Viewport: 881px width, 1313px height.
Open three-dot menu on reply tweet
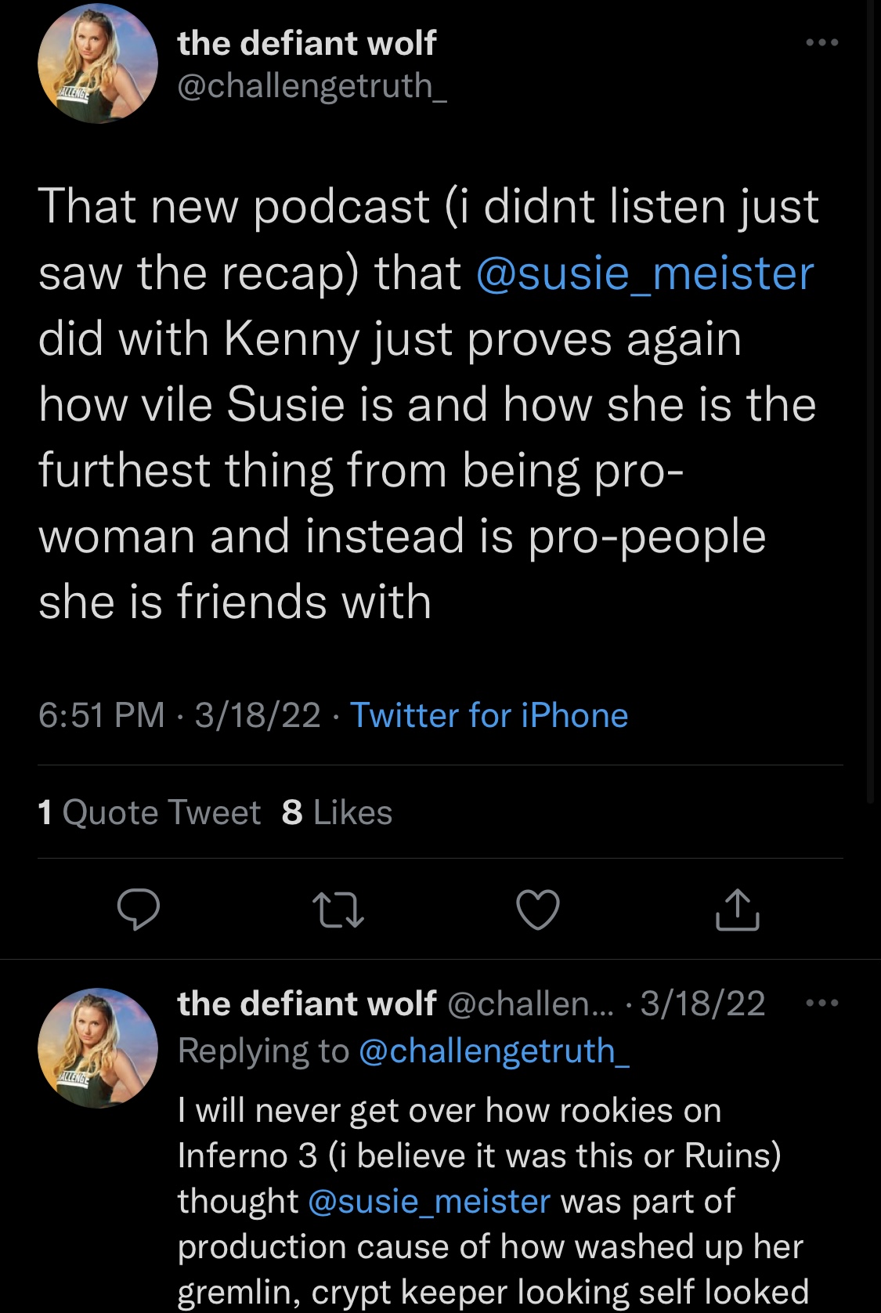822,1003
